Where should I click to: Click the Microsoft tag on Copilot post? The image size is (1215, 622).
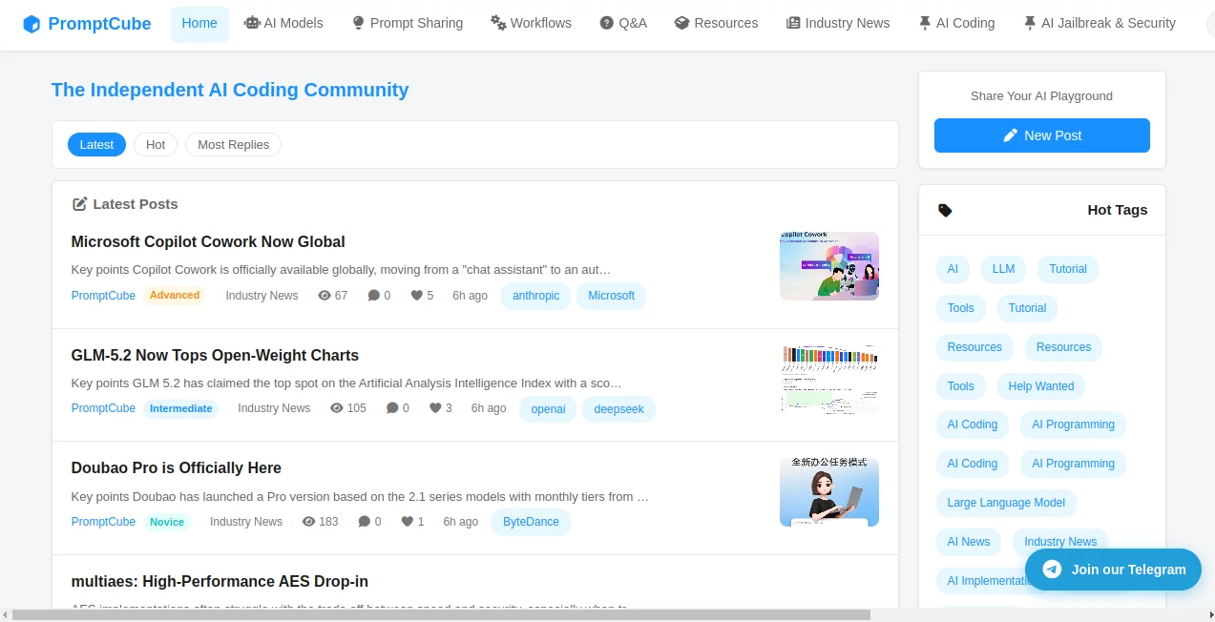coord(611,296)
